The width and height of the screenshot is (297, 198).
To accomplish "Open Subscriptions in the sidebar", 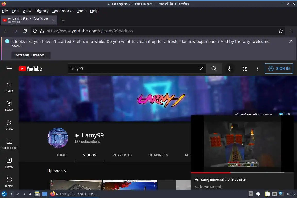I will [9, 144].
